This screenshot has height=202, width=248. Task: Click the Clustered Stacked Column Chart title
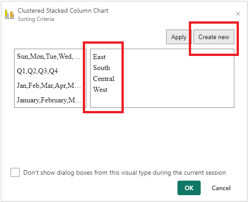point(63,10)
